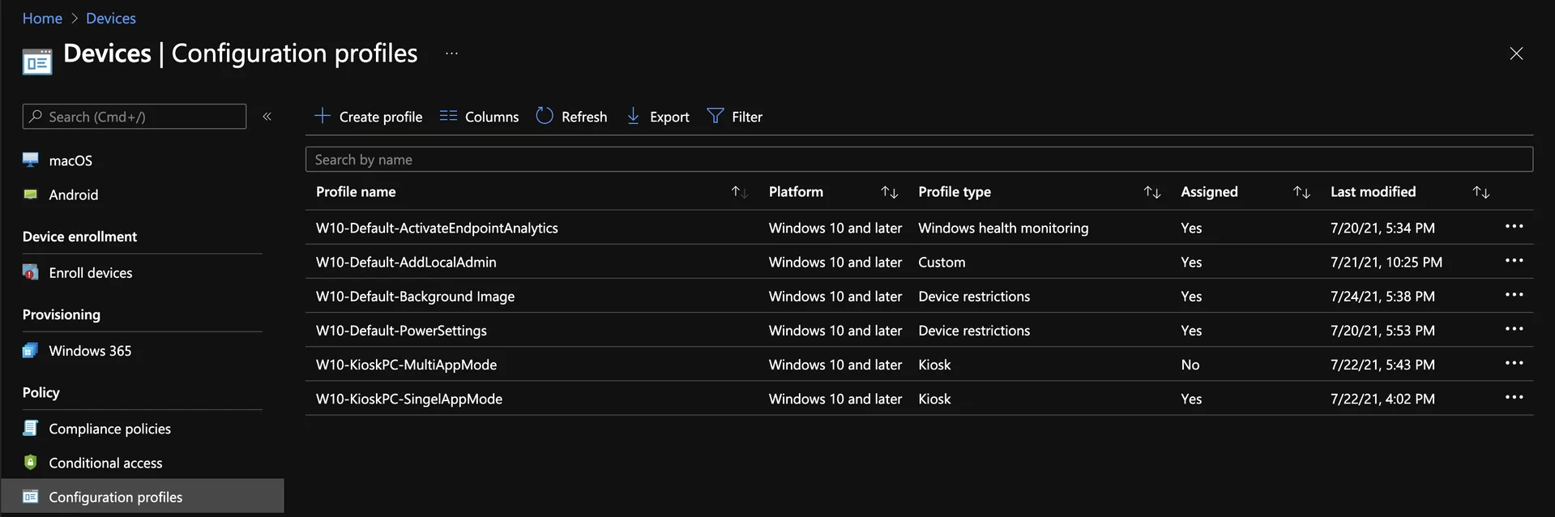Open W10-KioskPC-SingelAppMode profile
1555x517 pixels.
click(409, 399)
